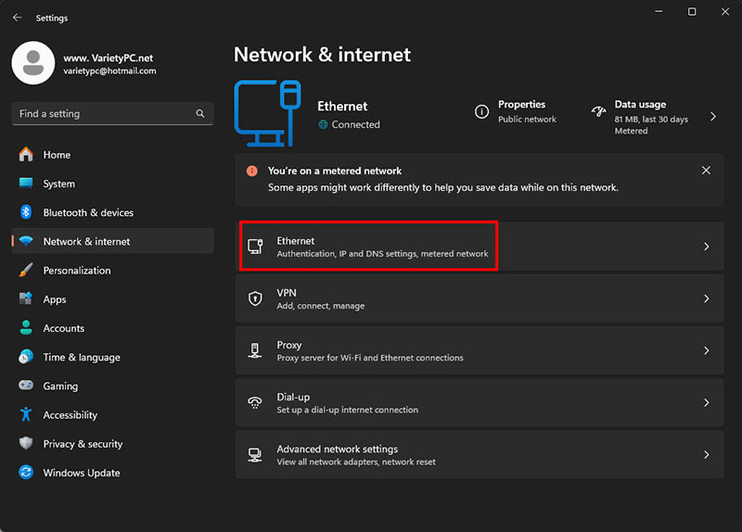This screenshot has width=742, height=532.
Task: Click the user profile avatar picture
Action: click(x=33, y=63)
